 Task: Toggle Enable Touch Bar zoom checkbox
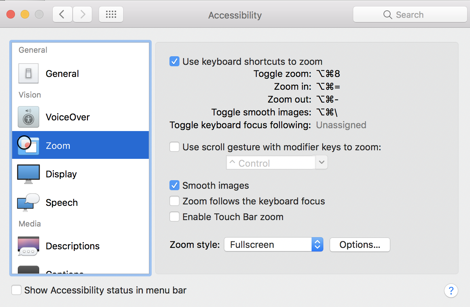point(174,217)
